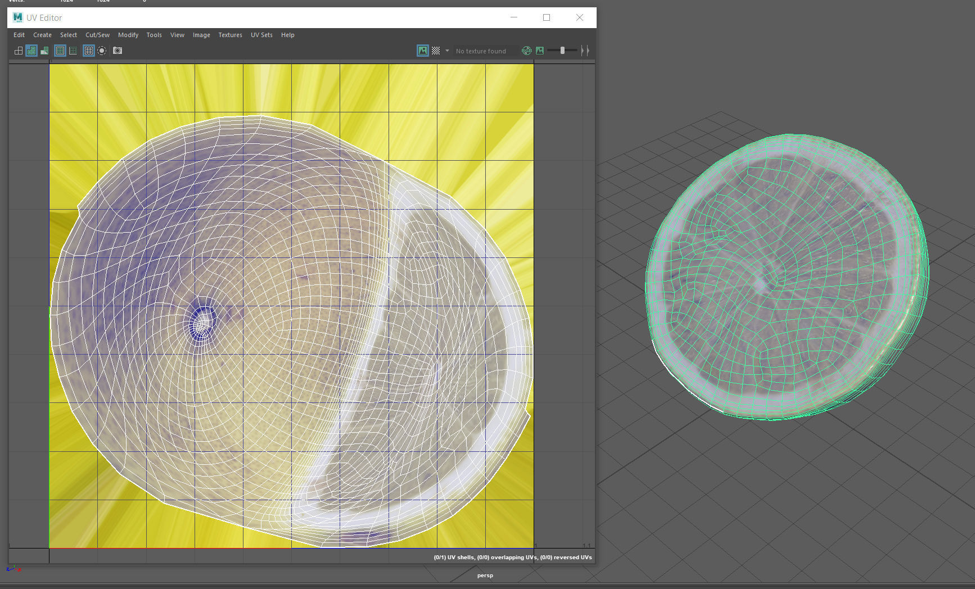This screenshot has height=589, width=975.
Task: Toggle shaded UV display icon
Action: point(31,51)
